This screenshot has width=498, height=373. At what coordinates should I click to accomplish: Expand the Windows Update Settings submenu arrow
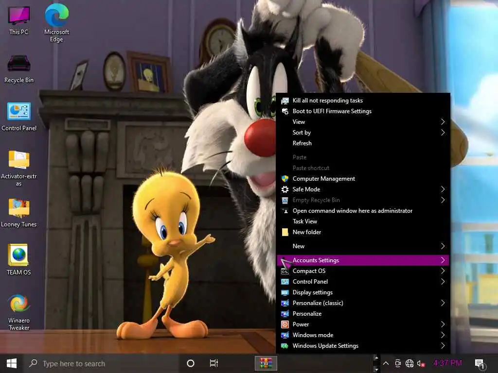tap(443, 346)
